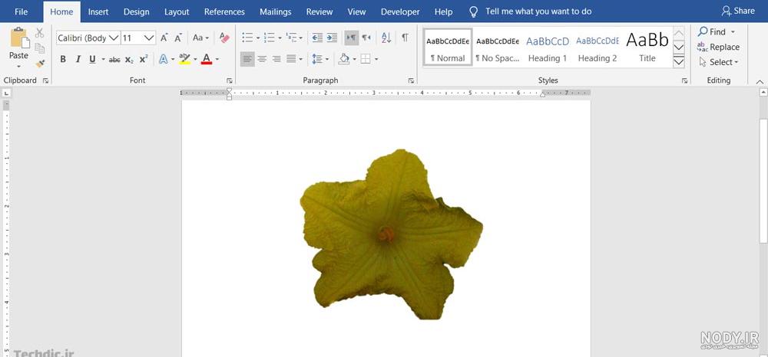Click the Multilevel list icon
The image size is (768, 357).
[x=291, y=38]
